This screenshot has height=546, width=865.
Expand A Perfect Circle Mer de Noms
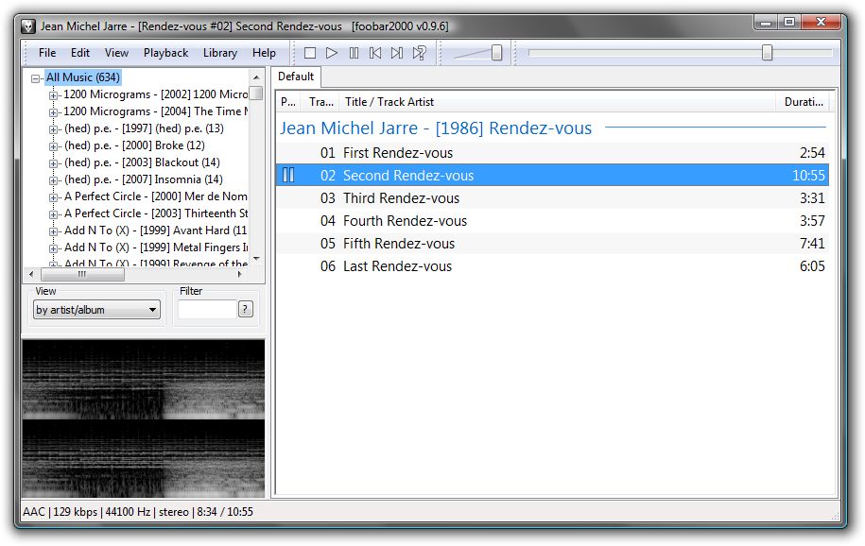[x=54, y=197]
